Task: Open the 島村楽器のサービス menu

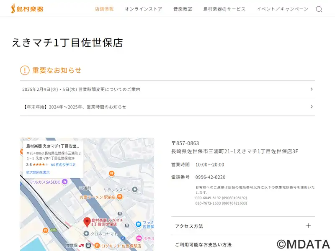Action: (x=224, y=9)
